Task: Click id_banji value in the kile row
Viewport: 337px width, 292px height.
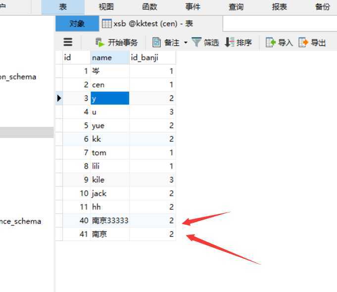Action: coord(152,179)
